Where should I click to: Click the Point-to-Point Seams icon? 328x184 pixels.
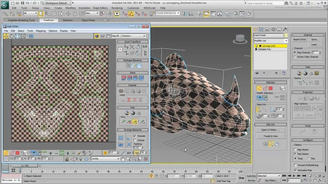point(305,83)
